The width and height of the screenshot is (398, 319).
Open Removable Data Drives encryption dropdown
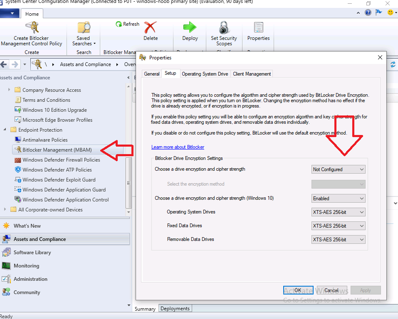(339, 239)
